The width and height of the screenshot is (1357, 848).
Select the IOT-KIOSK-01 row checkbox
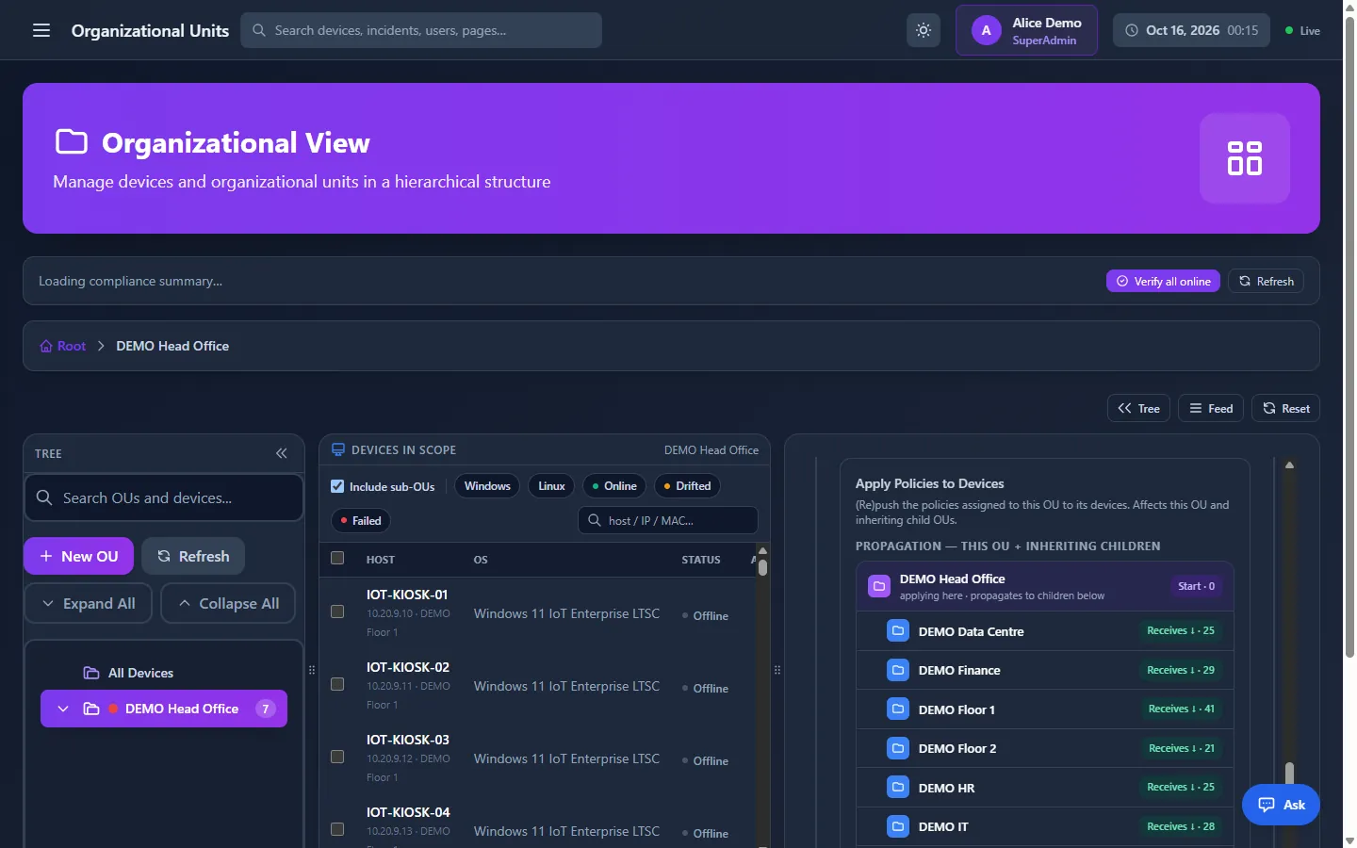coord(337,612)
